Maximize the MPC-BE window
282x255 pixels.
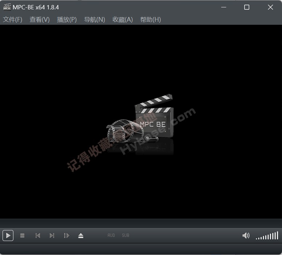tap(247, 7)
